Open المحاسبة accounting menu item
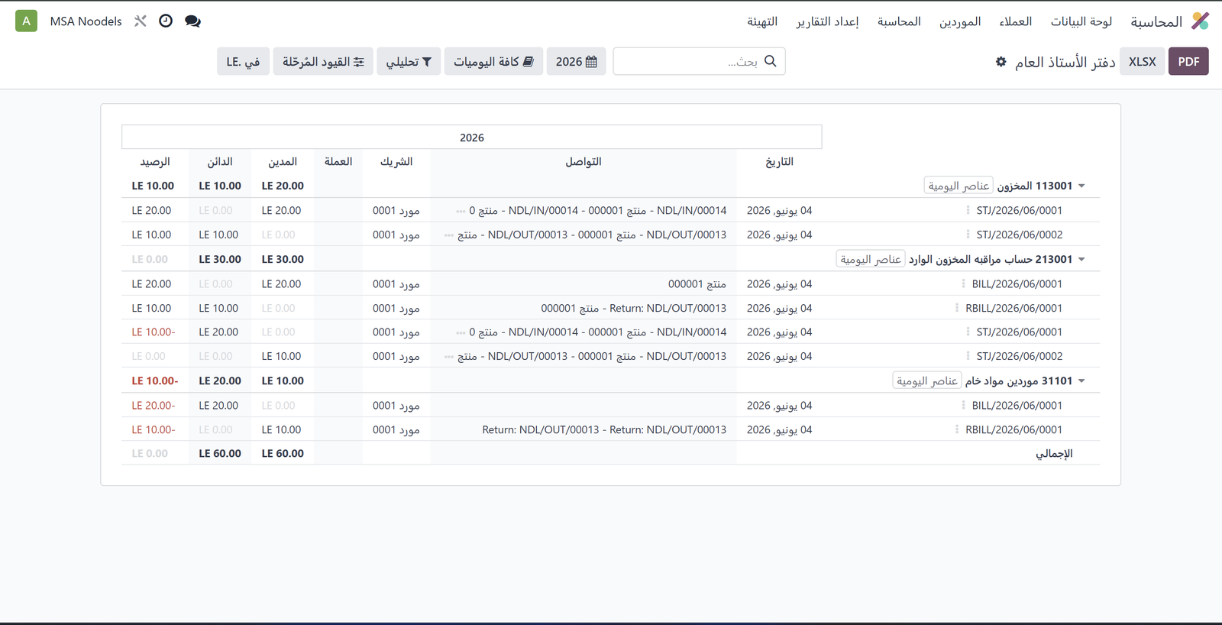The image size is (1222, 625). tap(899, 21)
